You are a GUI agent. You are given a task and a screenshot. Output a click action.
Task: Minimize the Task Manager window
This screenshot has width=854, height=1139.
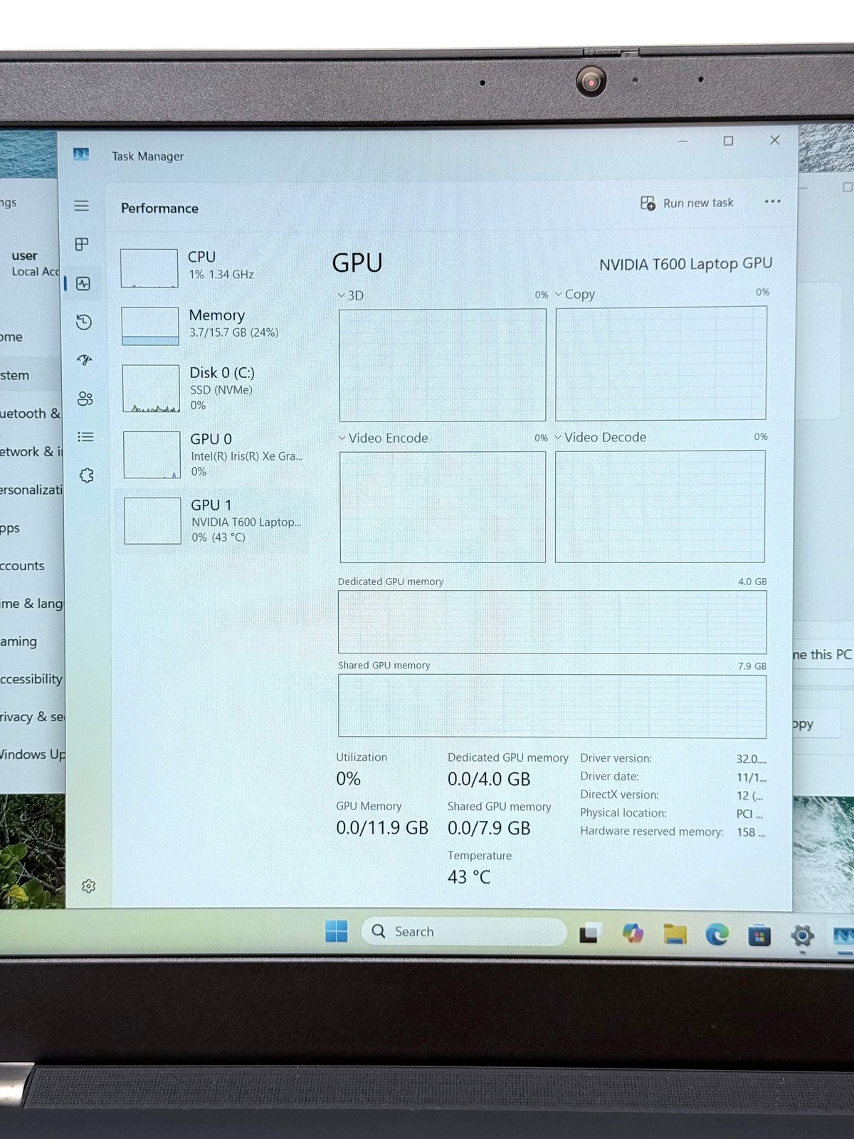[x=682, y=142]
